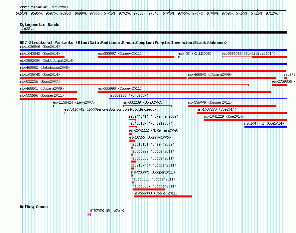Click the nsv468803 (Itsara2009) red bar
Screen dimensions: 296x233
pyautogui.click(x=232, y=78)
